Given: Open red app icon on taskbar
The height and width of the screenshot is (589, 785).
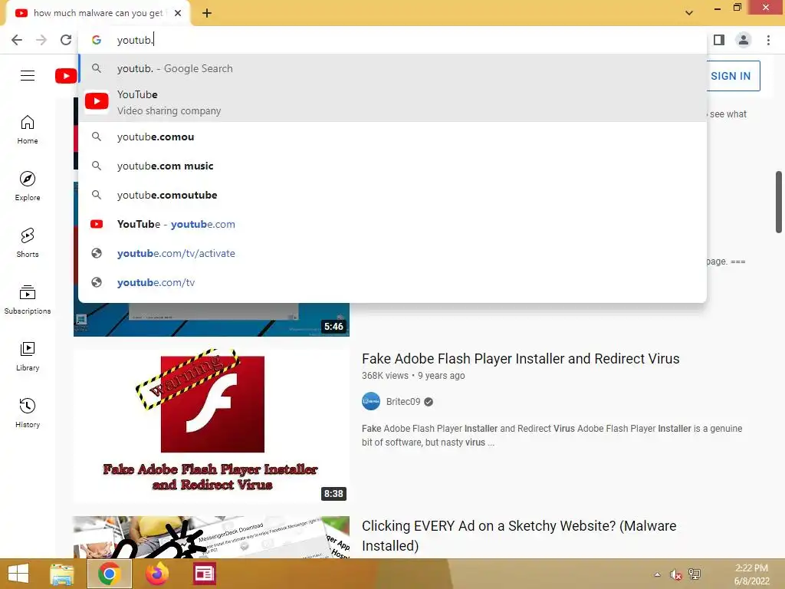Looking at the screenshot, I should (204, 574).
